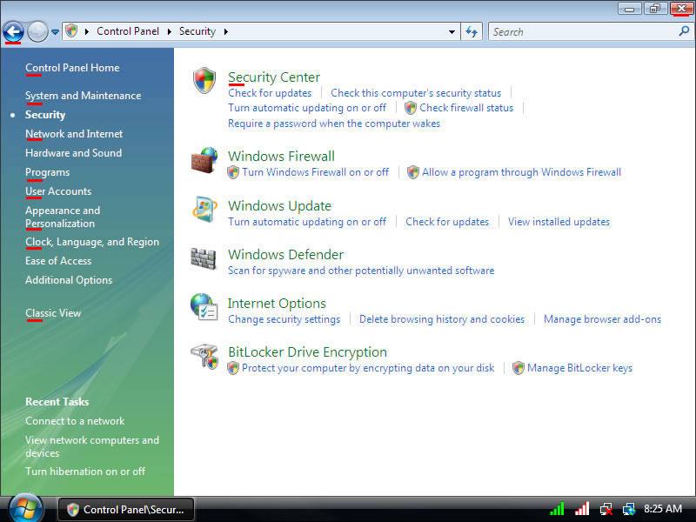Open the Windows Defender wall icon
696x522 pixels.
[204, 258]
